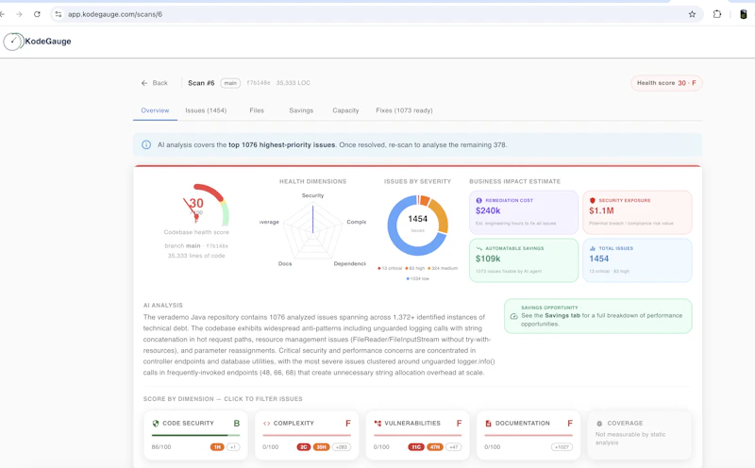Open the Savings tab

click(x=301, y=110)
